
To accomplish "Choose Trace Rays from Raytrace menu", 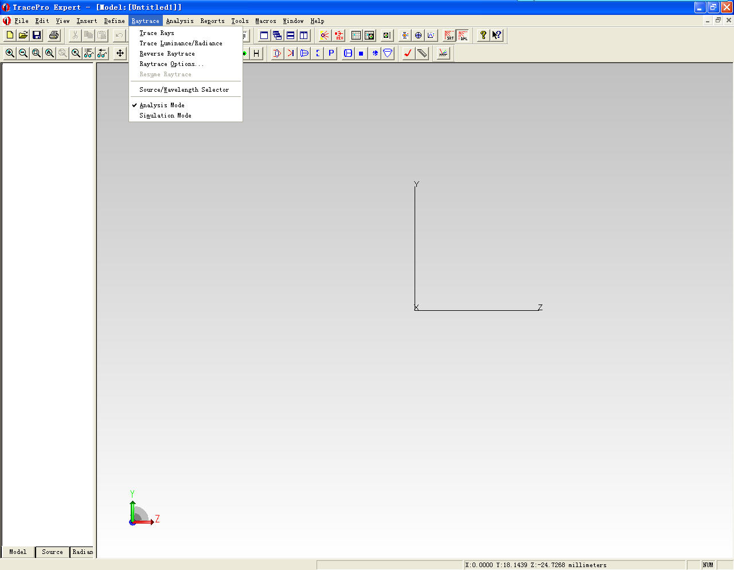I will click(x=186, y=33).
